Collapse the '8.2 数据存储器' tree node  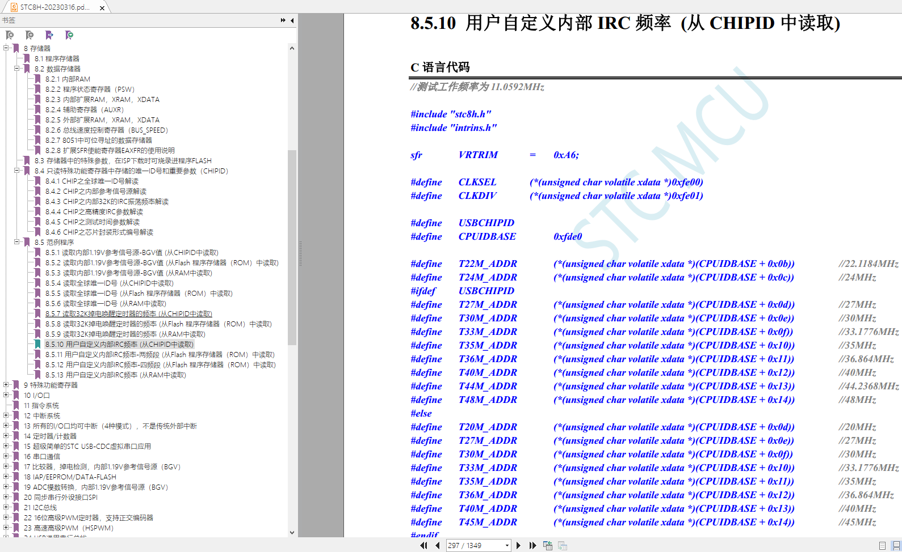click(16, 68)
